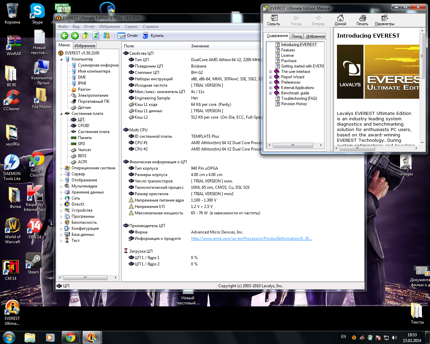
Task: Open Google Chrome from the taskbar
Action: pos(70,337)
